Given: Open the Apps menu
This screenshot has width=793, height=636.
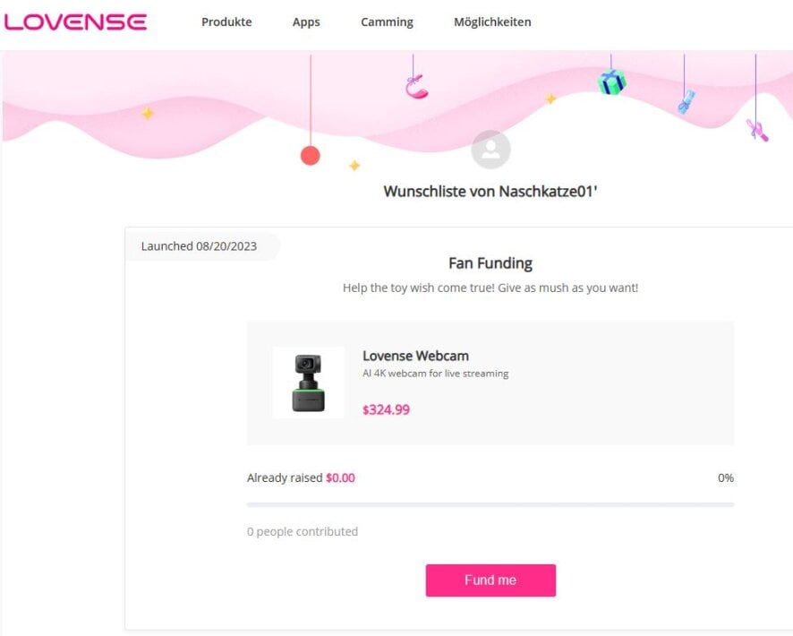Looking at the screenshot, I should (x=306, y=22).
